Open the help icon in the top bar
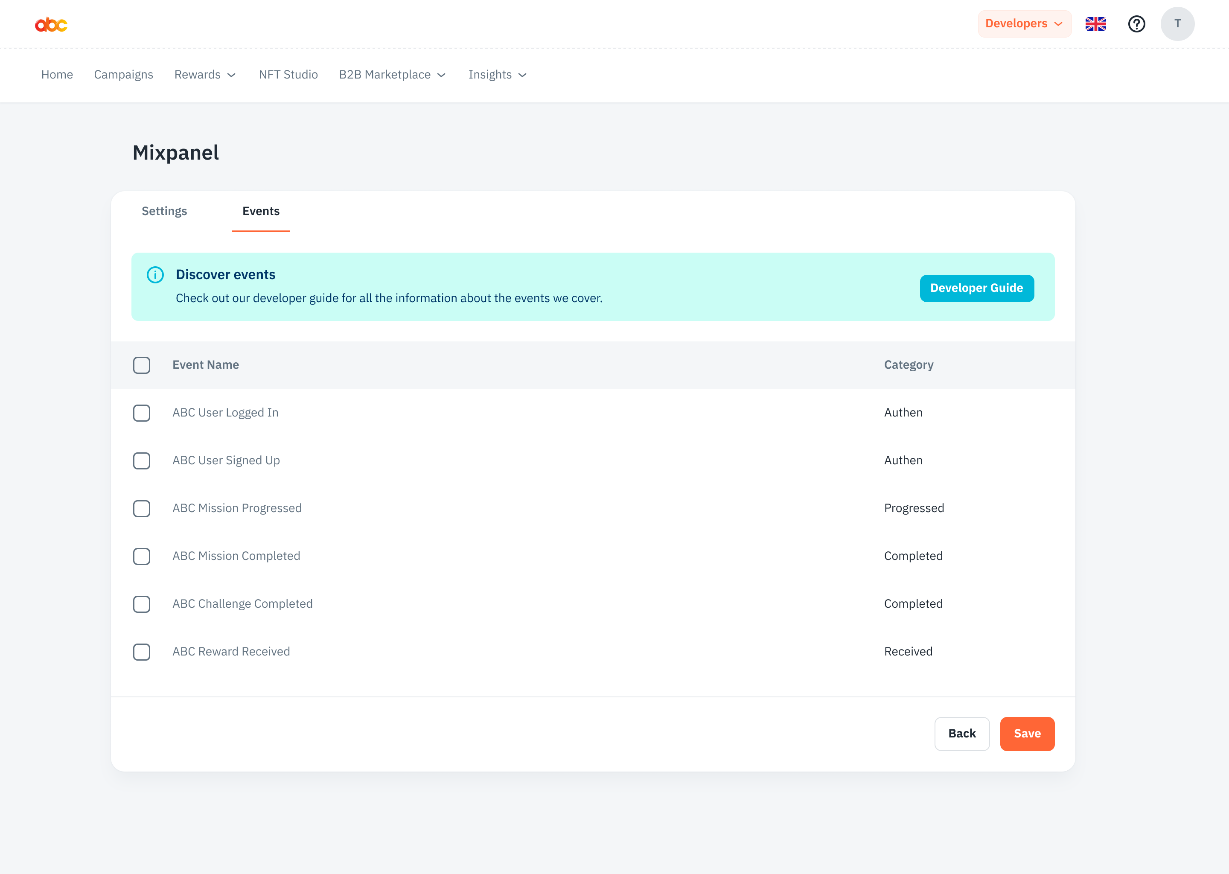 1136,23
